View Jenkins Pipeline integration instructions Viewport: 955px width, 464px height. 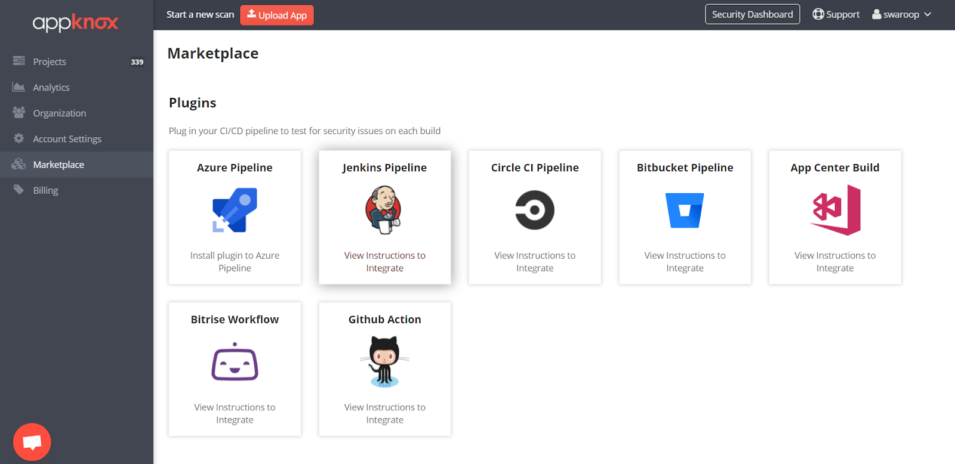click(x=384, y=262)
